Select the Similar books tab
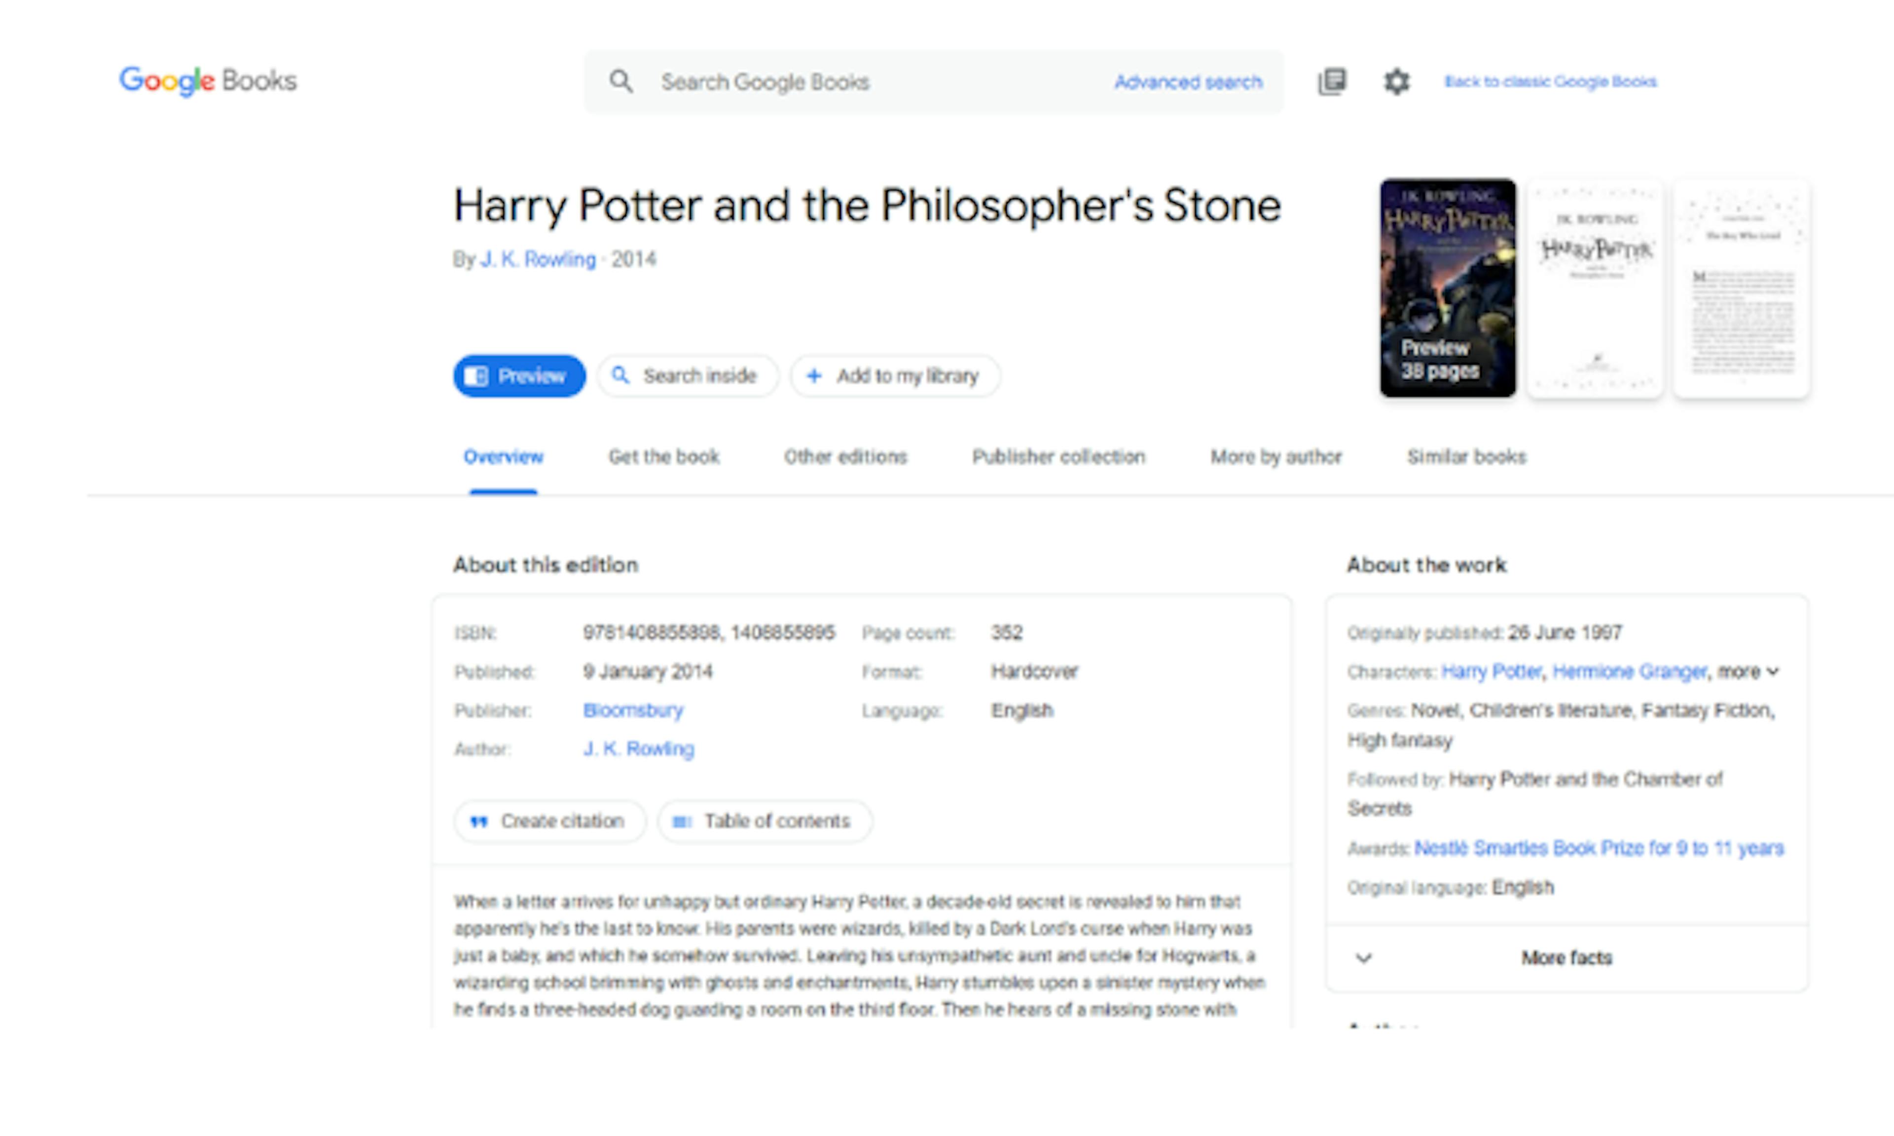This screenshot has height=1136, width=1894. (1466, 457)
